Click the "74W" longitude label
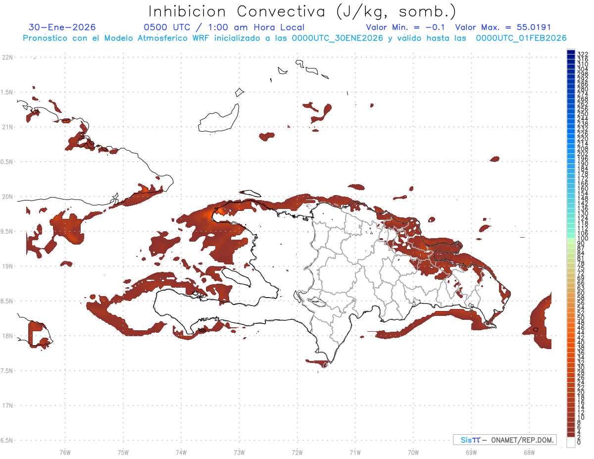 point(181,452)
